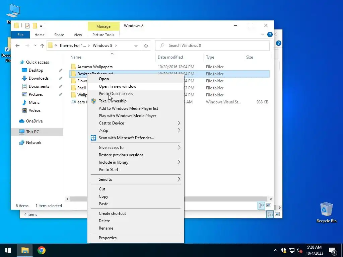Click the horizontal scrollbar right arrow
Viewport: 343px width, 257px height.
click(x=271, y=199)
